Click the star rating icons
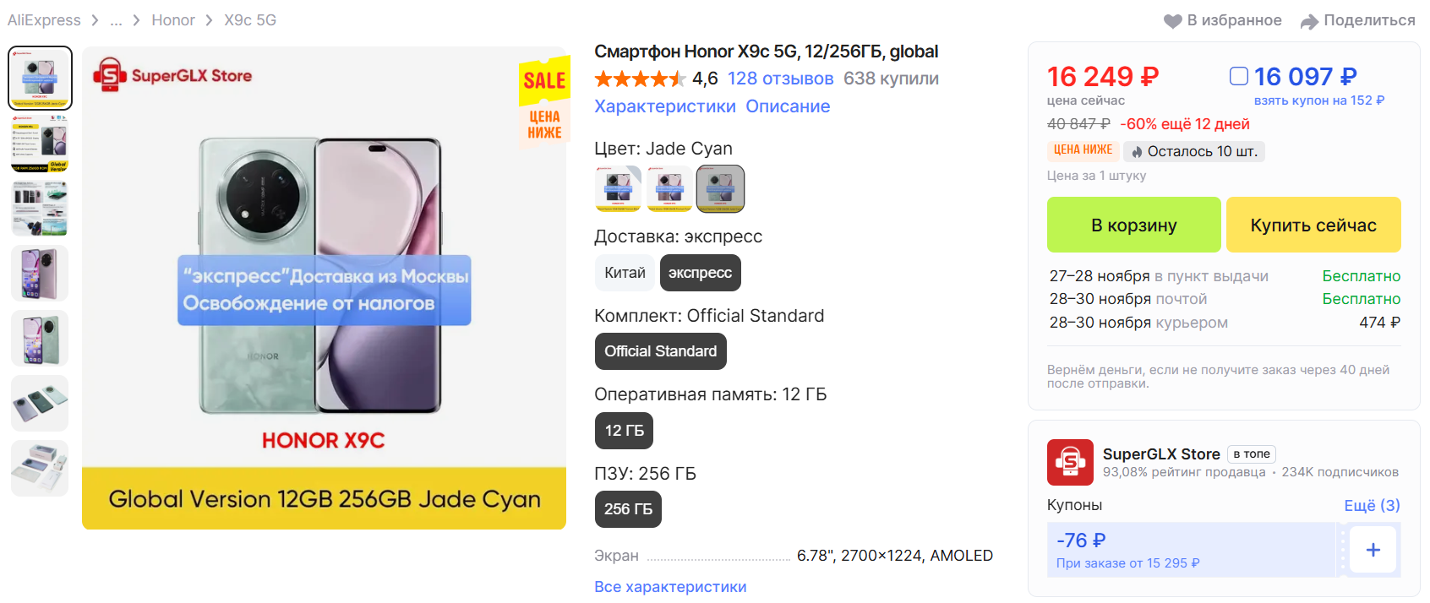This screenshot has width=1430, height=603. click(640, 79)
